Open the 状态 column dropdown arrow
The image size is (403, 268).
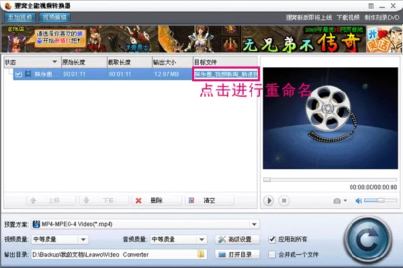pyautogui.click(x=54, y=62)
